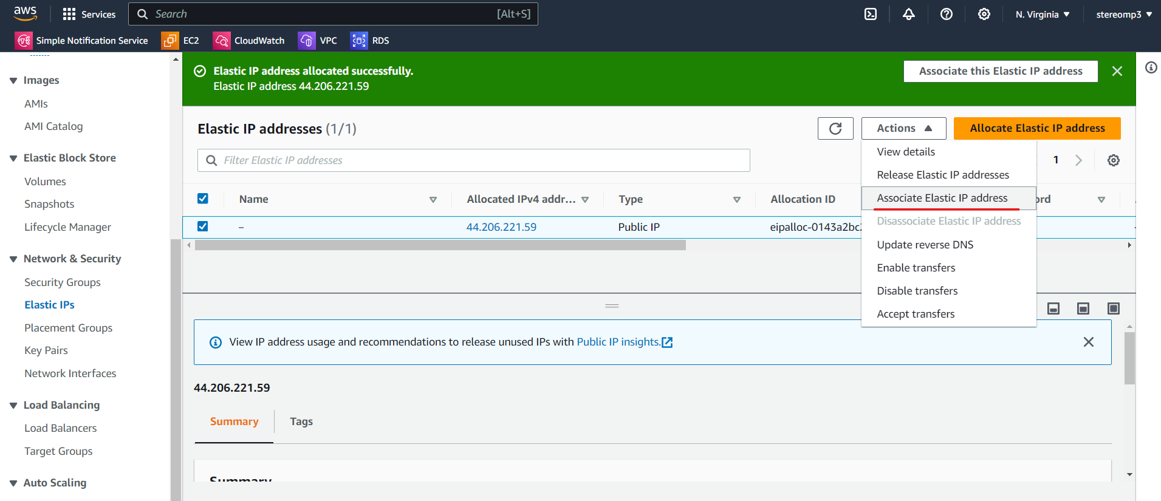Open AMIs in sidebar

click(x=36, y=104)
